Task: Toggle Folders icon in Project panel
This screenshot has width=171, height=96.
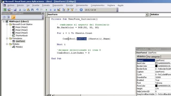Action: pyautogui.click(x=13, y=17)
